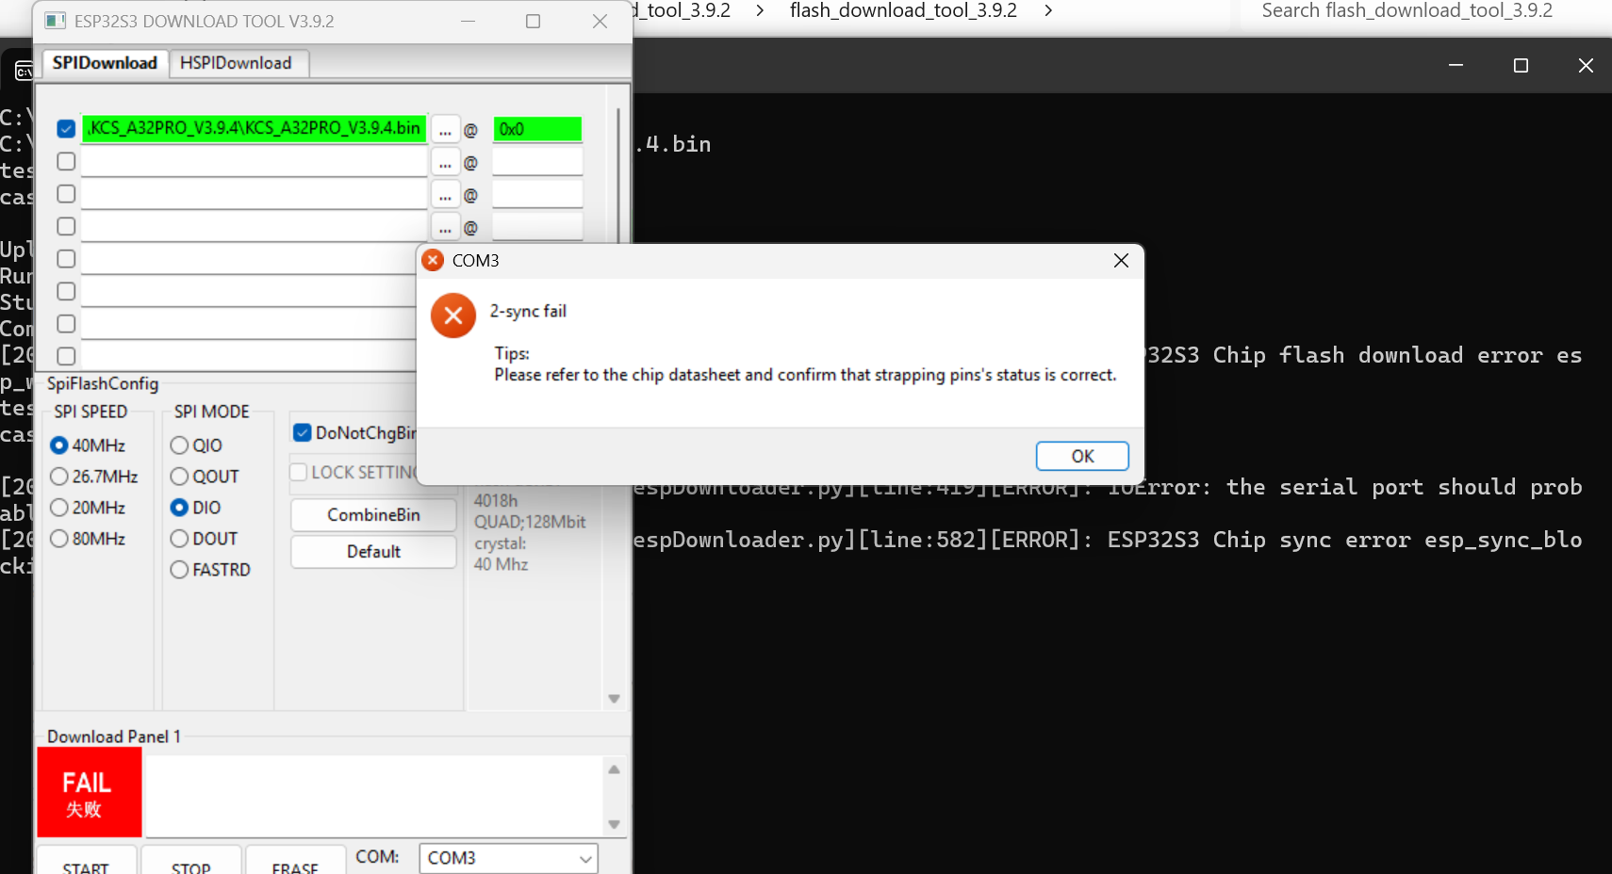The height and width of the screenshot is (874, 1612).
Task: Select QIO SPI mode
Action: 179,445
